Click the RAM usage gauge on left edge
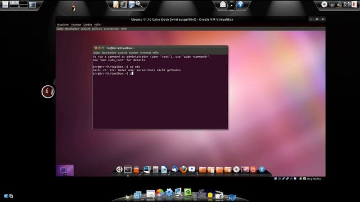Image resolution: width=360 pixels, height=202 pixels. click(48, 91)
